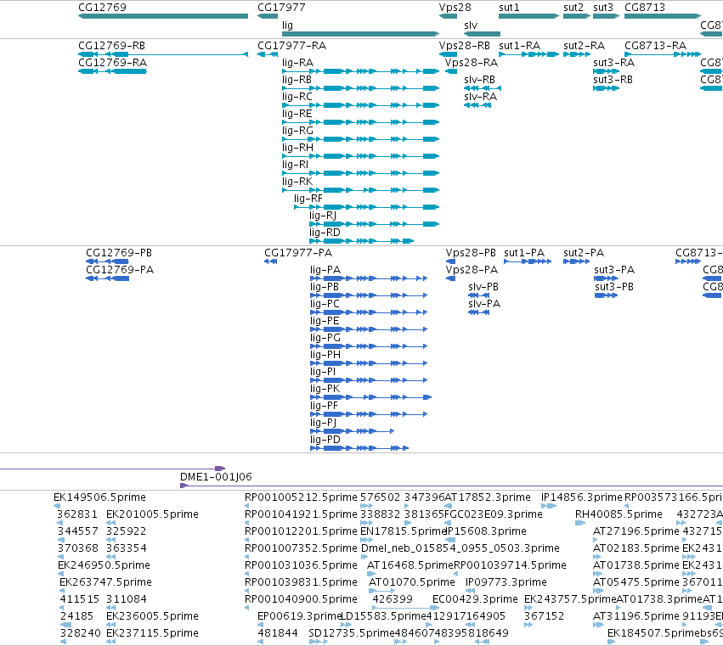Select protein lig-PD
Screen dimensions: 723x646
pyautogui.click(x=359, y=448)
